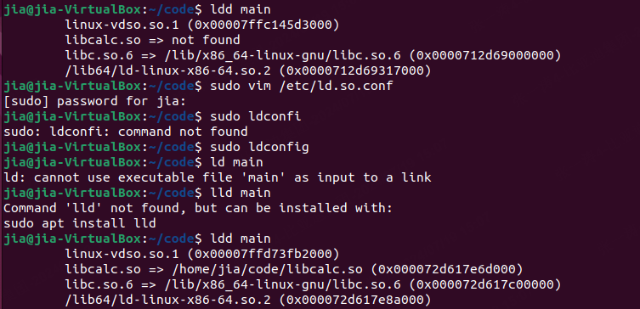The width and height of the screenshot is (640, 309).
Task: Click the last 'ldd main' command
Action: (x=240, y=239)
